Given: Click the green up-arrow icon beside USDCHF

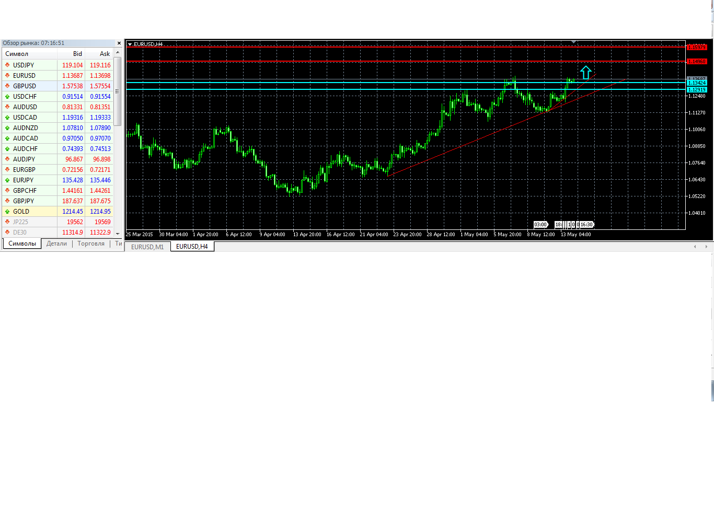Looking at the screenshot, I should click(7, 97).
